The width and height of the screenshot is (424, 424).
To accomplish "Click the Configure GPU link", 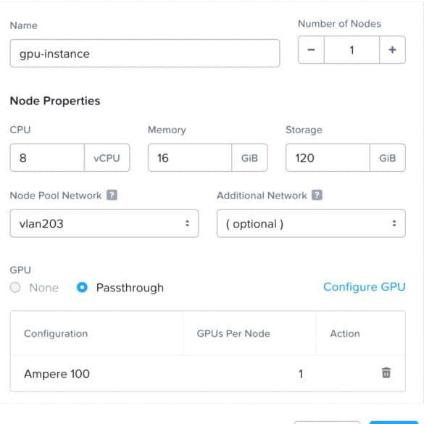I will point(365,287).
